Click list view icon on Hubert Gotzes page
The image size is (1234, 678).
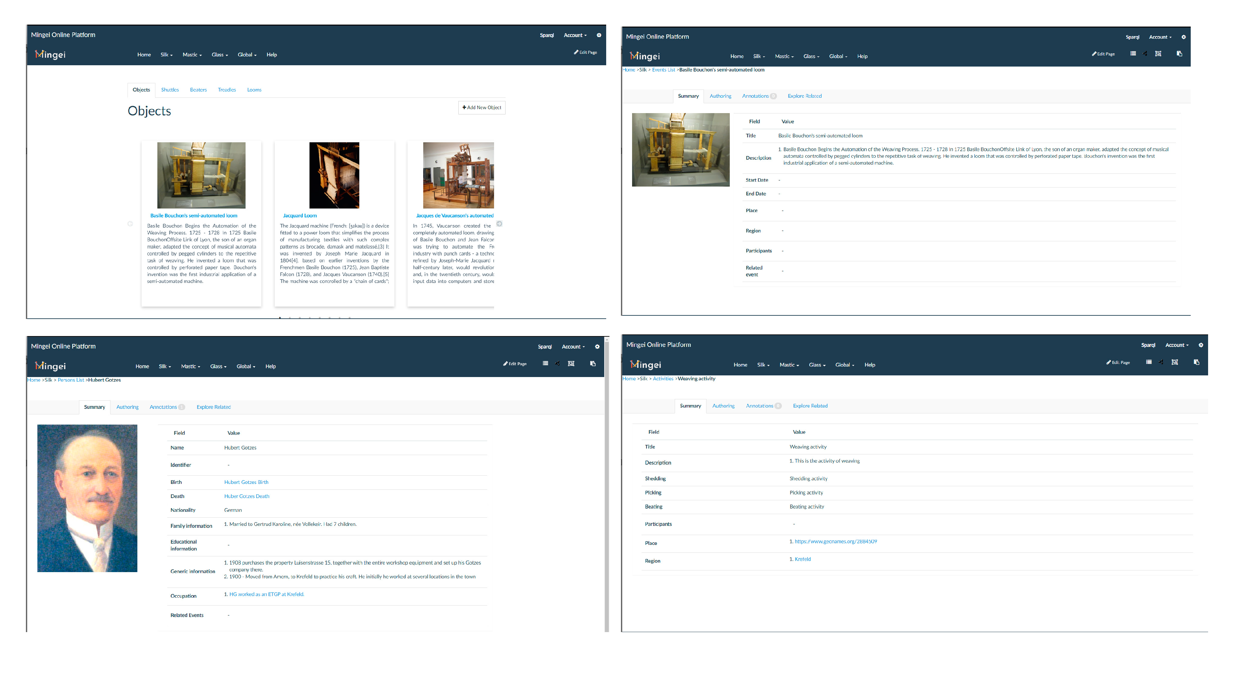click(545, 363)
